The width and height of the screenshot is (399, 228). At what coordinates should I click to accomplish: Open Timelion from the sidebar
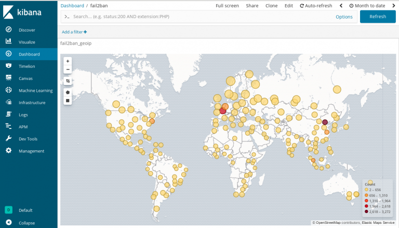tap(8, 66)
